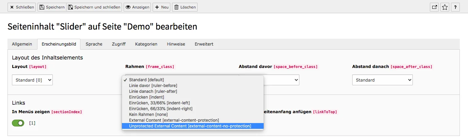Open the Erweitert tab
468x138 pixels.
click(x=204, y=44)
